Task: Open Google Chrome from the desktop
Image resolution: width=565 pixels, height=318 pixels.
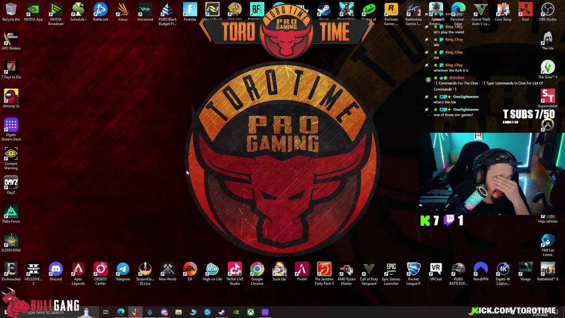Action: tap(257, 274)
